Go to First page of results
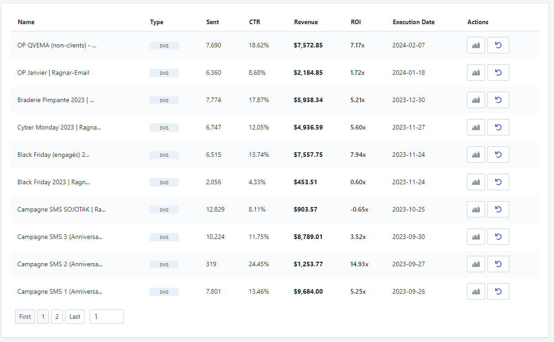The width and height of the screenshot is (554, 342). tap(25, 316)
